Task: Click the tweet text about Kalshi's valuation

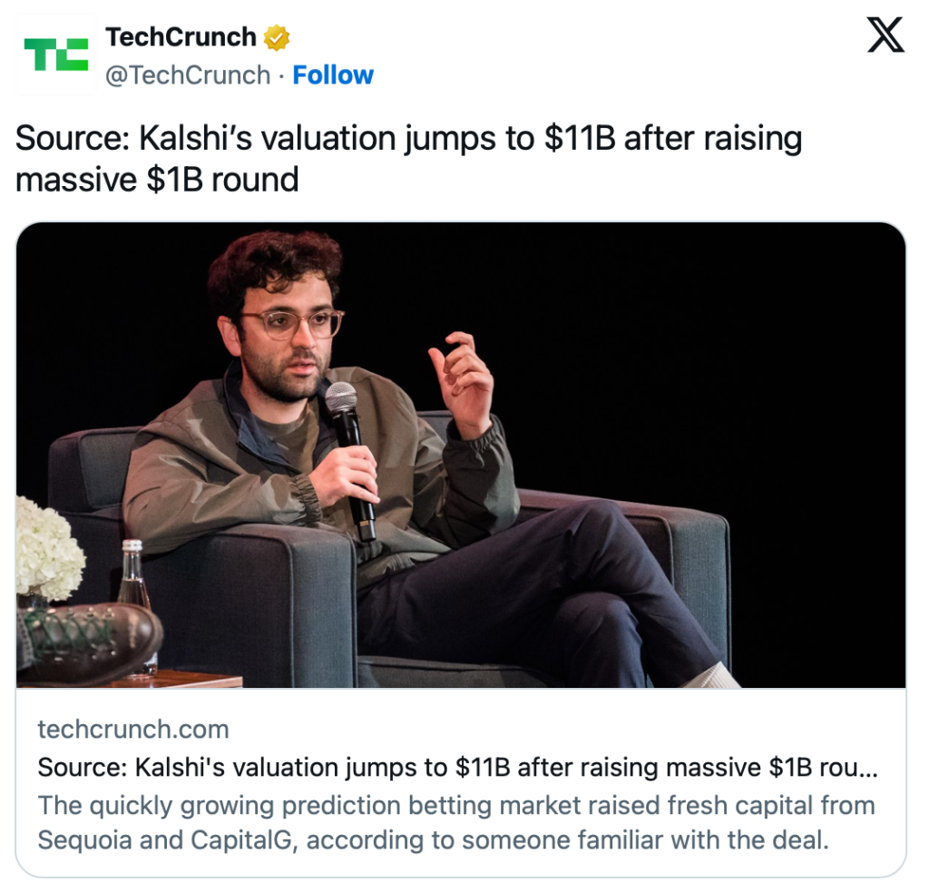Action: (x=408, y=140)
